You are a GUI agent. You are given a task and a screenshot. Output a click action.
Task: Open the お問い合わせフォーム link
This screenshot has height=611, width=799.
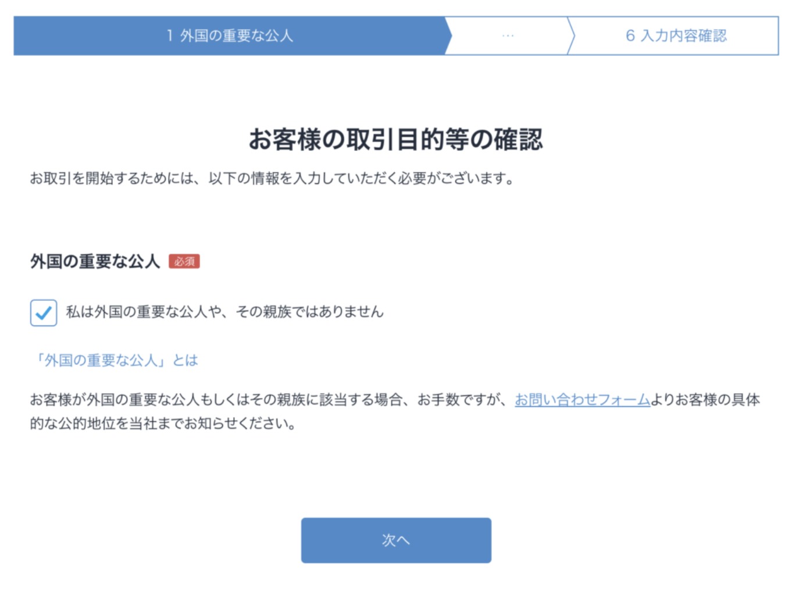[582, 400]
